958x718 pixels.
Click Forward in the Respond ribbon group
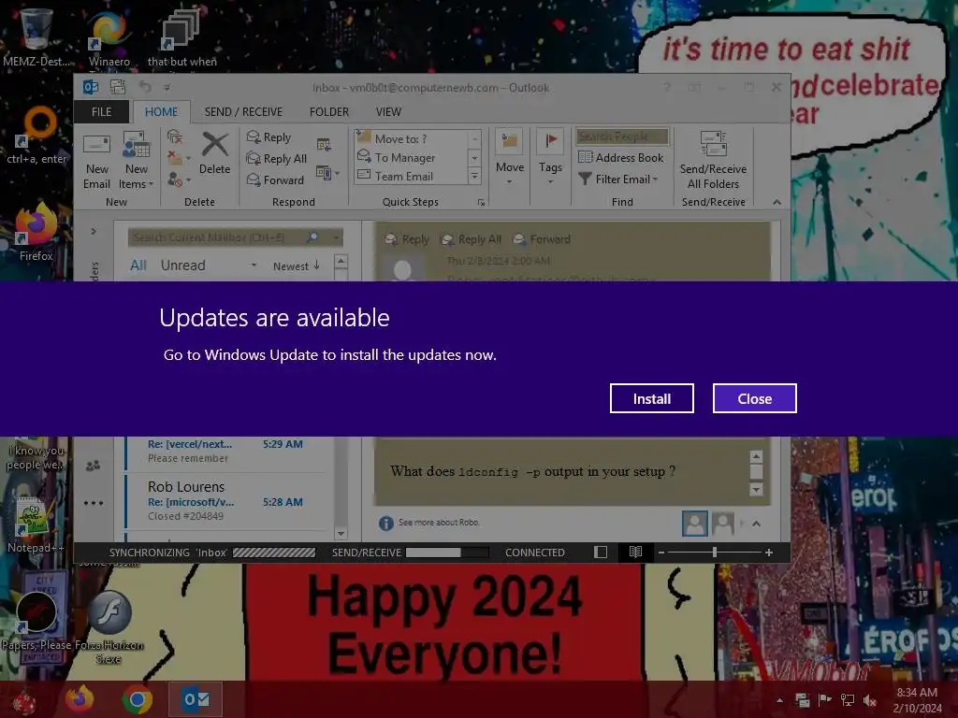[x=275, y=180]
